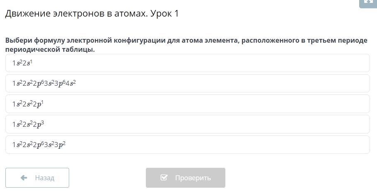The width and height of the screenshot is (377, 191).
Task: Click the checkmark icon in the Проверить button
Action: point(164,178)
